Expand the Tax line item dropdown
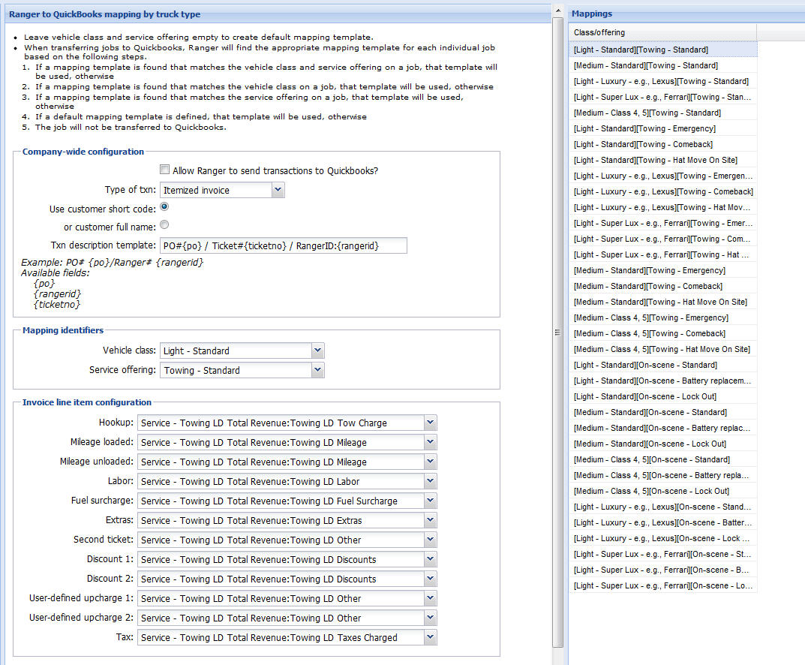805x665 pixels. coord(430,637)
